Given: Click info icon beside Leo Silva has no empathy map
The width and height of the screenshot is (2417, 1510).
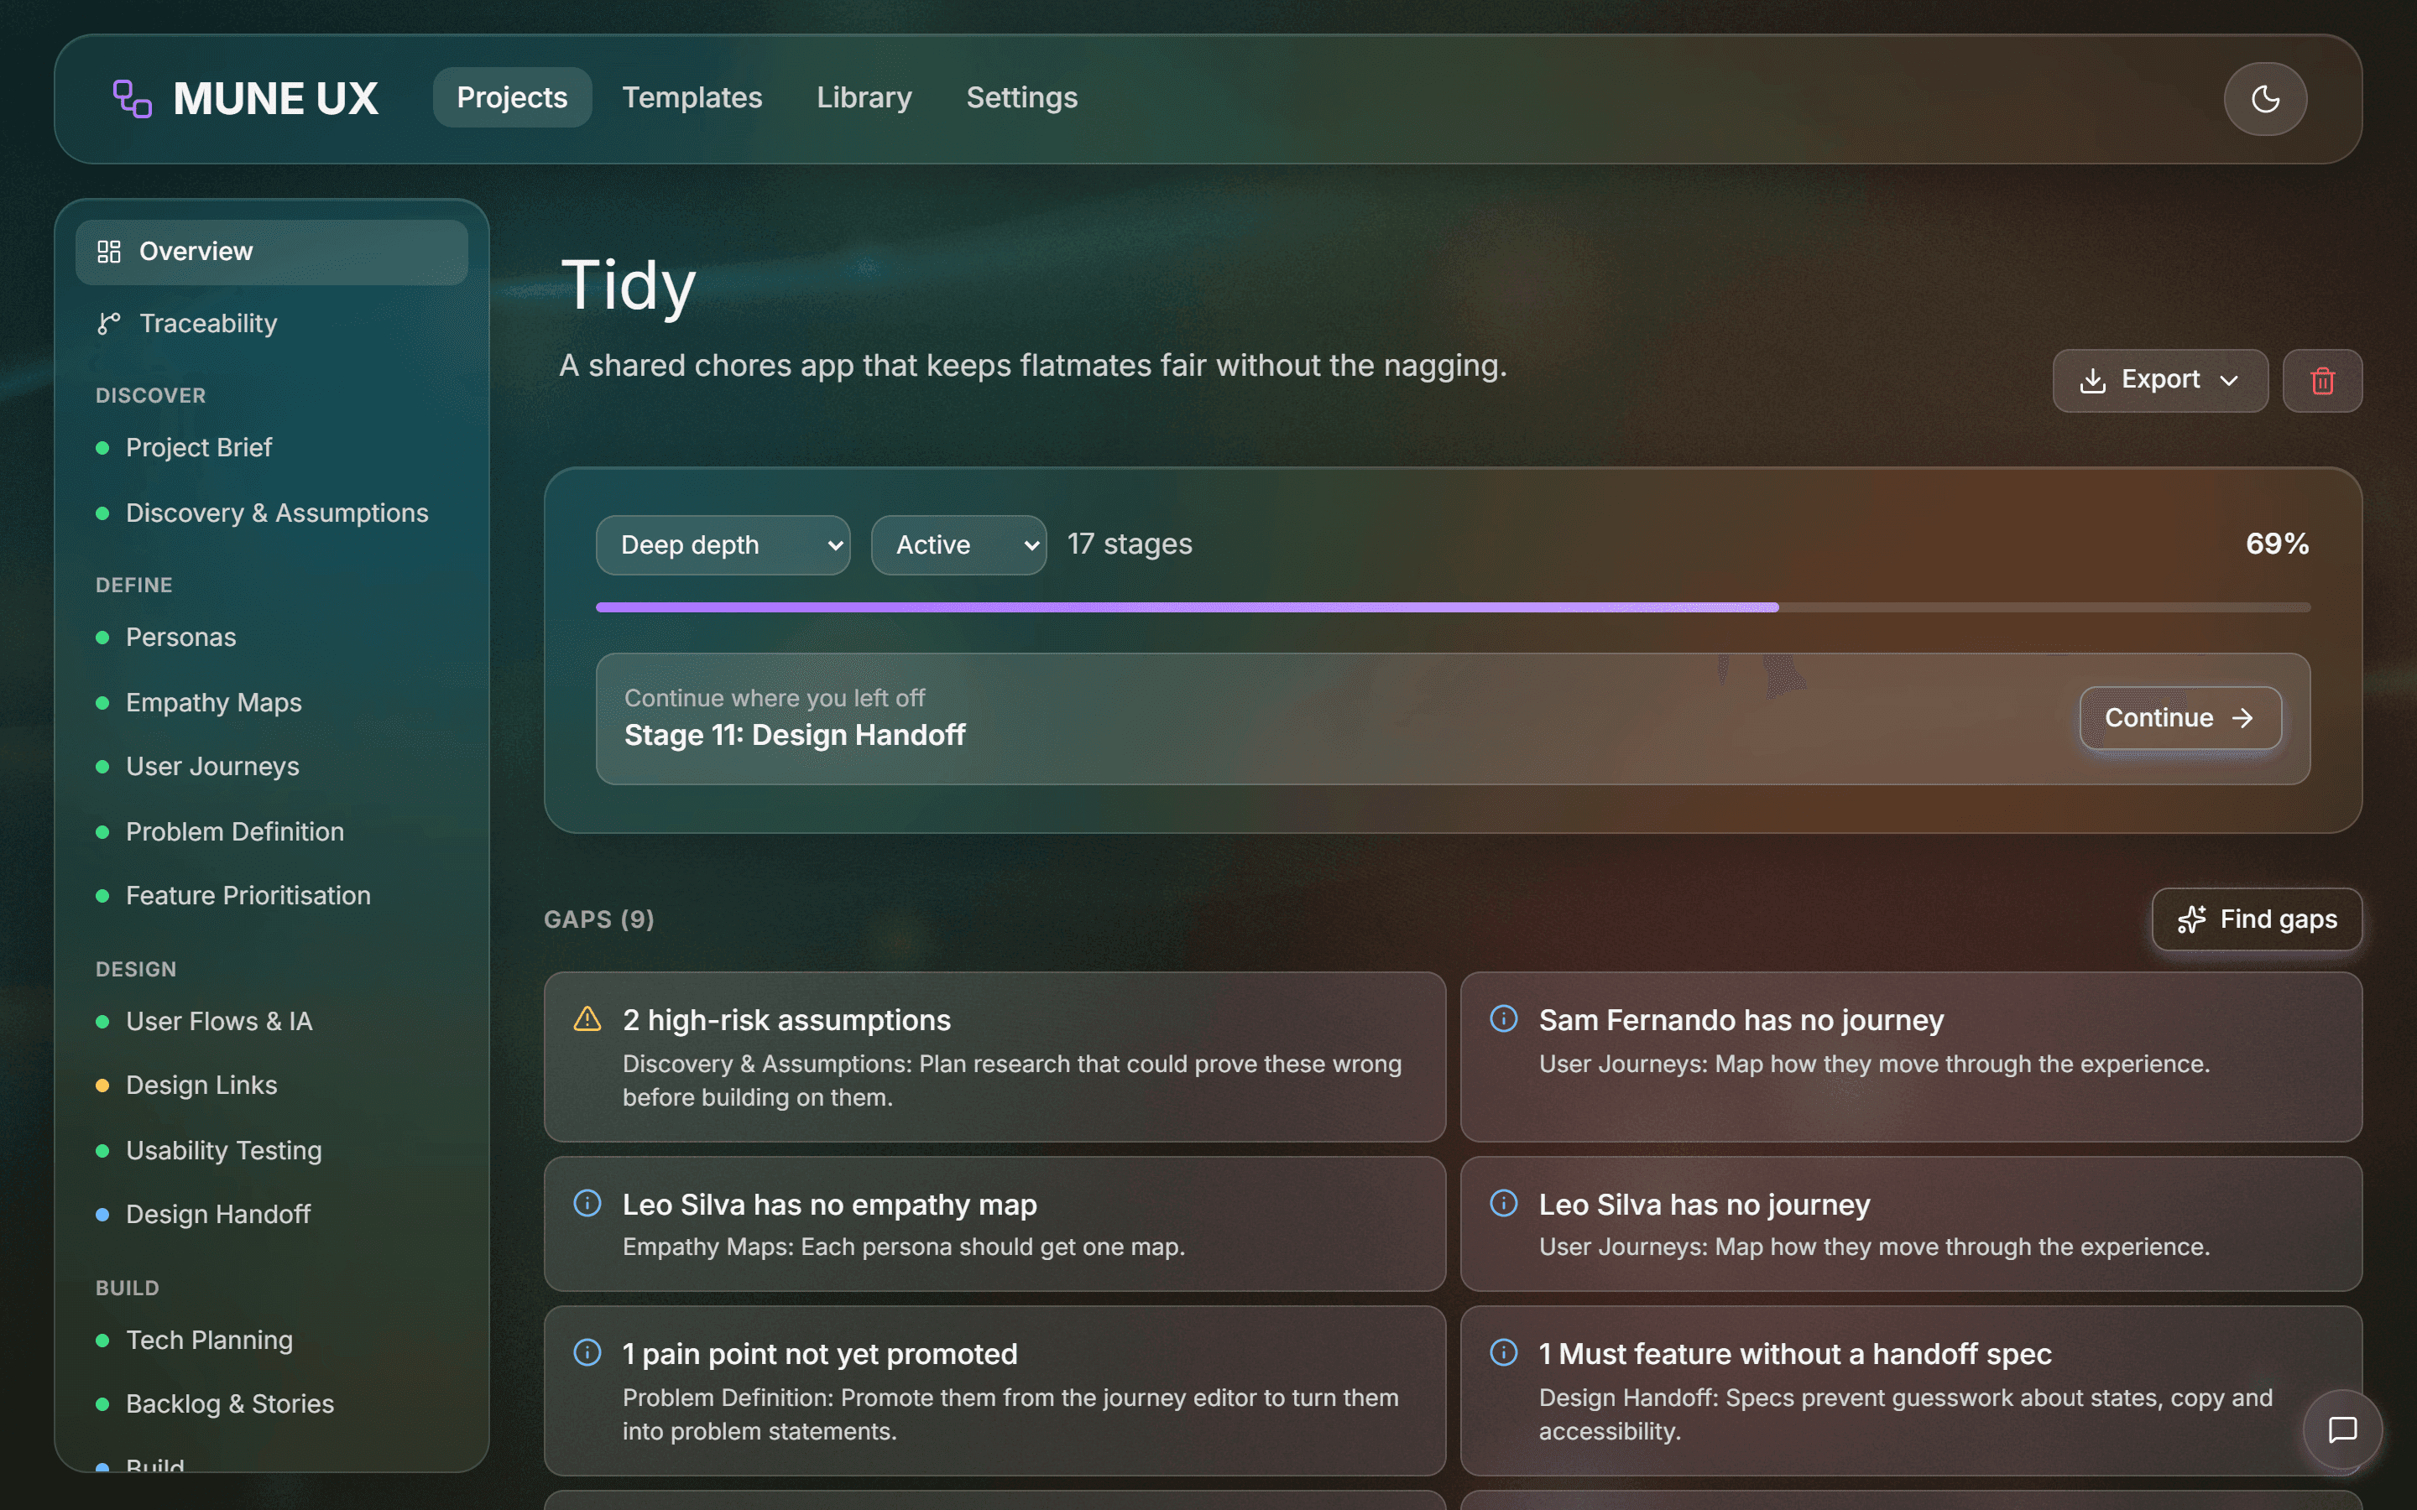Looking at the screenshot, I should point(587,1204).
